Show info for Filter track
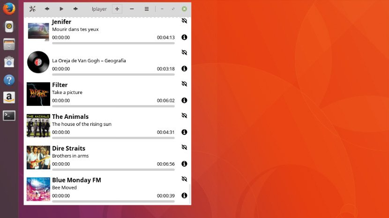The image size is (389, 218). [184, 100]
